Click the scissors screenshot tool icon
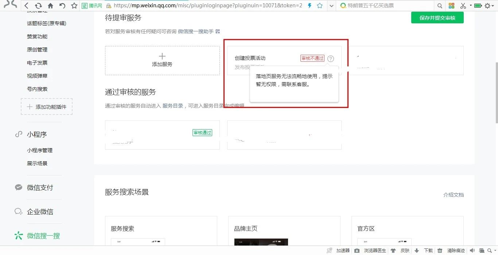 pos(463,6)
